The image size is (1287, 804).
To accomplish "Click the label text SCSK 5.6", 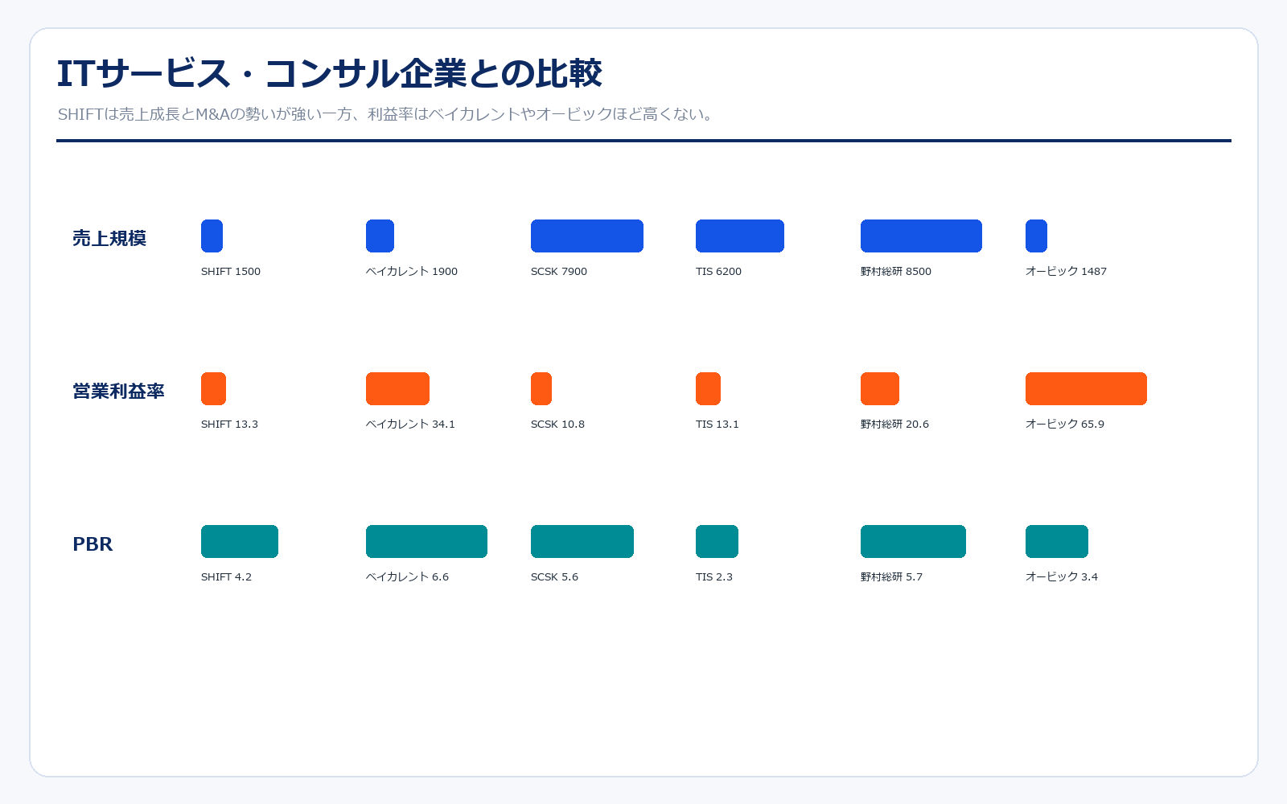I will coord(554,577).
